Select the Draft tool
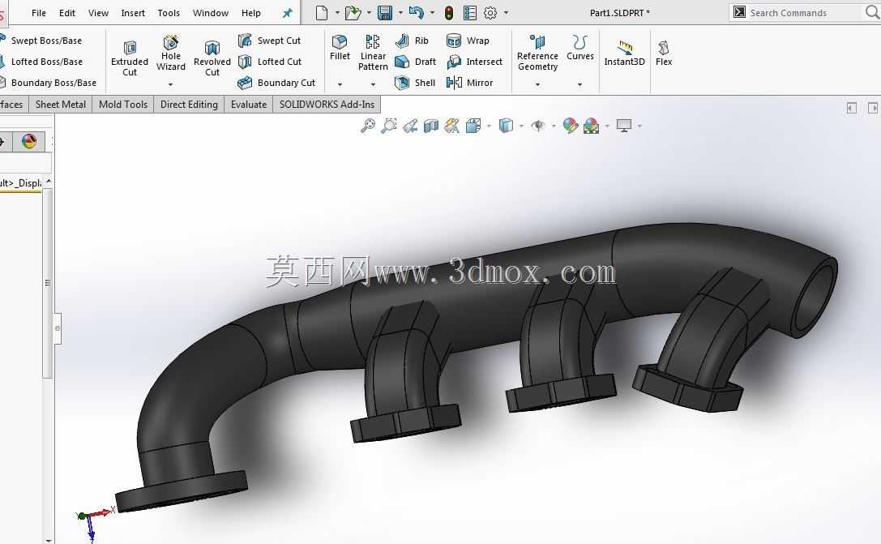The width and height of the screenshot is (881, 544). (x=415, y=62)
